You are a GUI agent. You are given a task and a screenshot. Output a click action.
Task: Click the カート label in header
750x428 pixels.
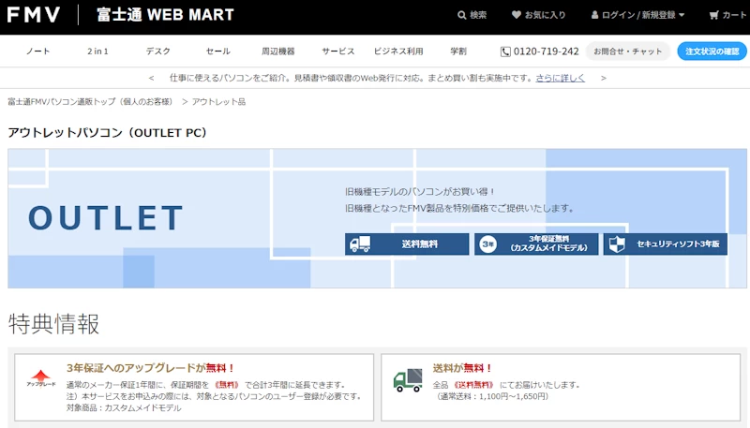734,15
